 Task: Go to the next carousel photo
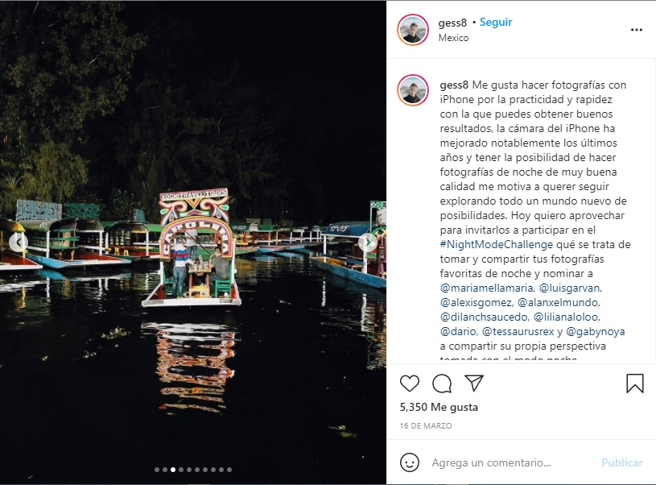click(367, 242)
